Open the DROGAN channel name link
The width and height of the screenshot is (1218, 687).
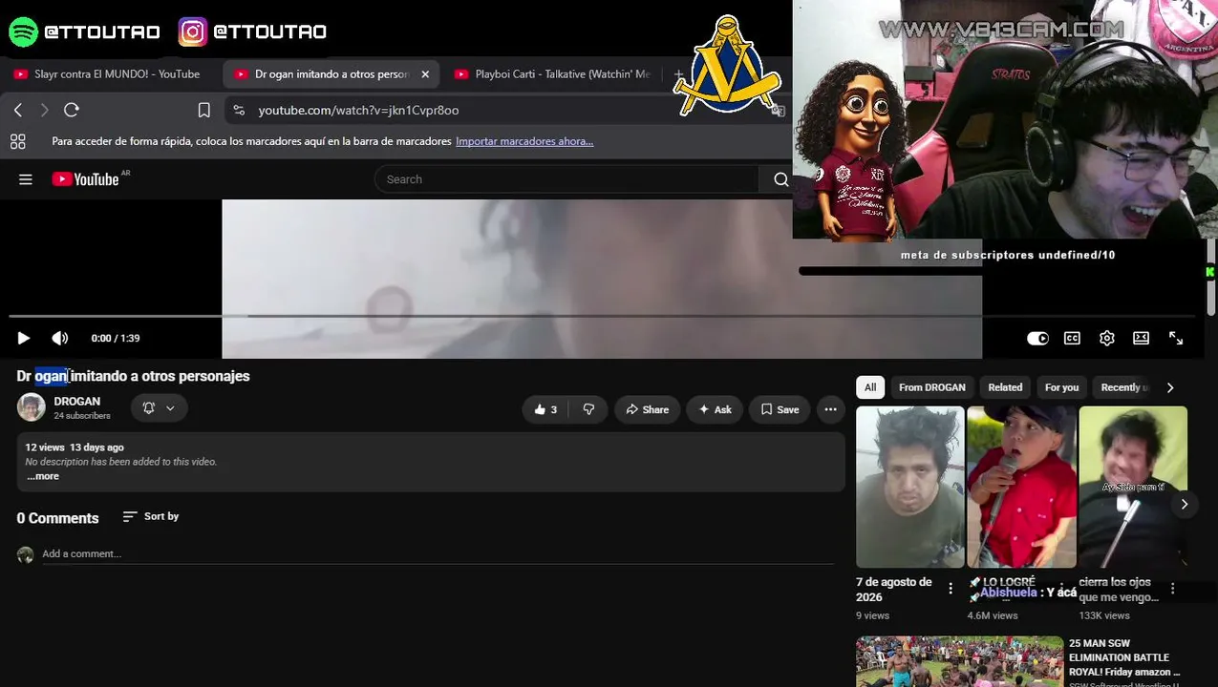tap(76, 402)
